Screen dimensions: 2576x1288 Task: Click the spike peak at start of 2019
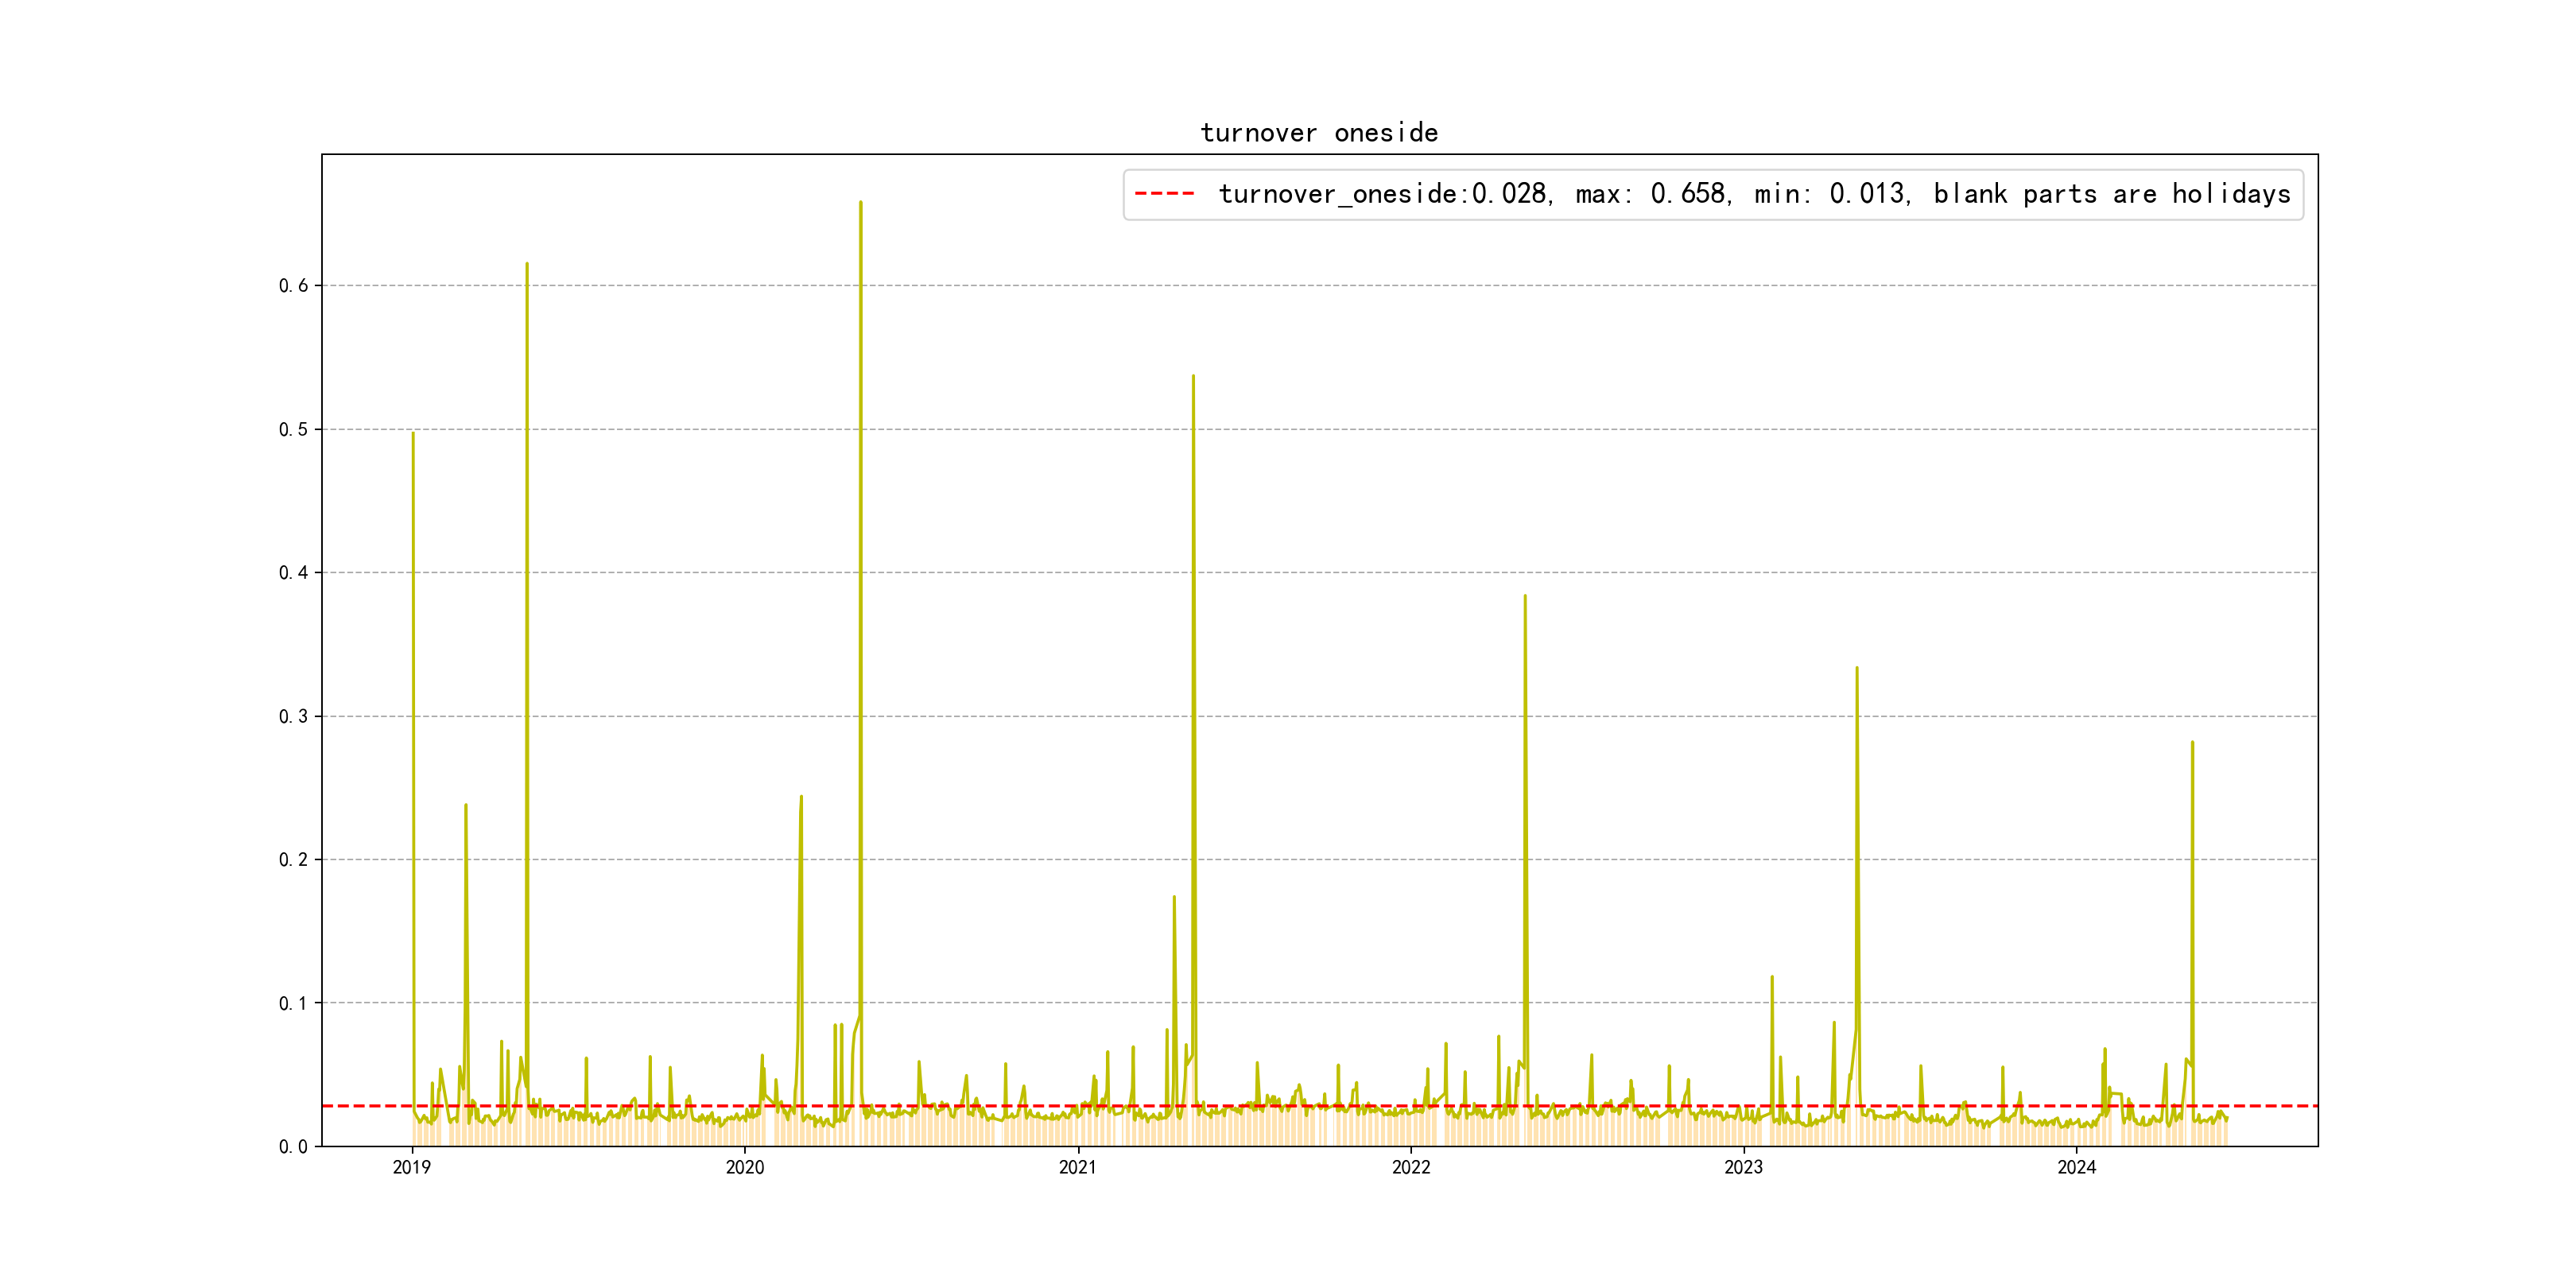coord(413,434)
